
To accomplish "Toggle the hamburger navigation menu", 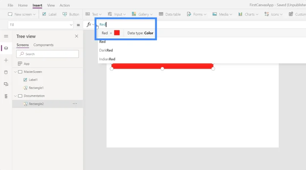I will 6,36.
